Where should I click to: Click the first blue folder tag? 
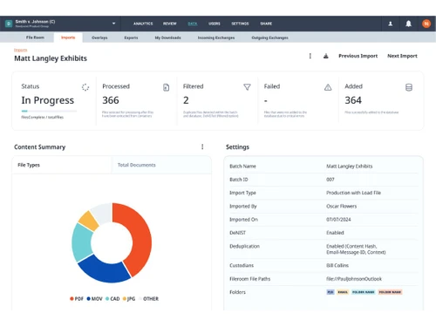tap(330, 292)
